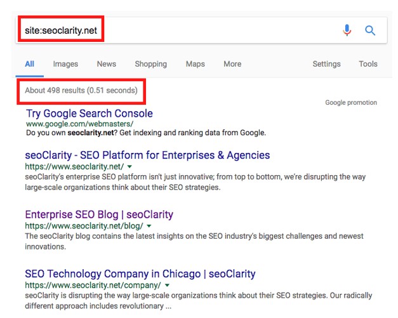Open SEO Technology Company in Chicago result

pos(140,274)
